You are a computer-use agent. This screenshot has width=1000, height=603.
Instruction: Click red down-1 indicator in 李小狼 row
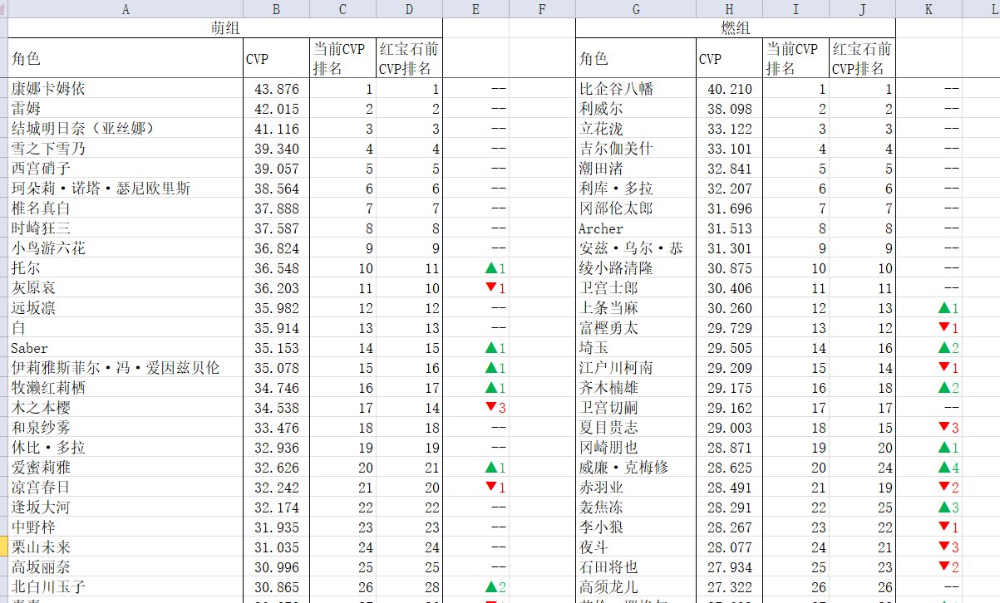[x=948, y=527]
